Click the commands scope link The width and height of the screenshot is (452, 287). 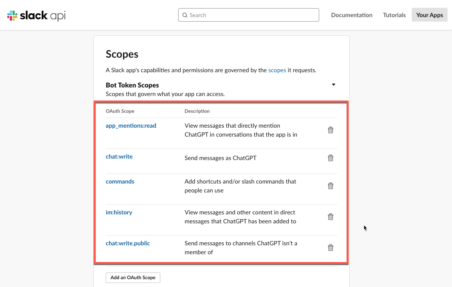point(120,181)
